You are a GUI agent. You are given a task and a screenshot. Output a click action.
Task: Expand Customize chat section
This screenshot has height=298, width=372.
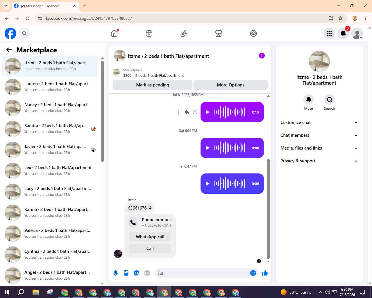(x=319, y=123)
